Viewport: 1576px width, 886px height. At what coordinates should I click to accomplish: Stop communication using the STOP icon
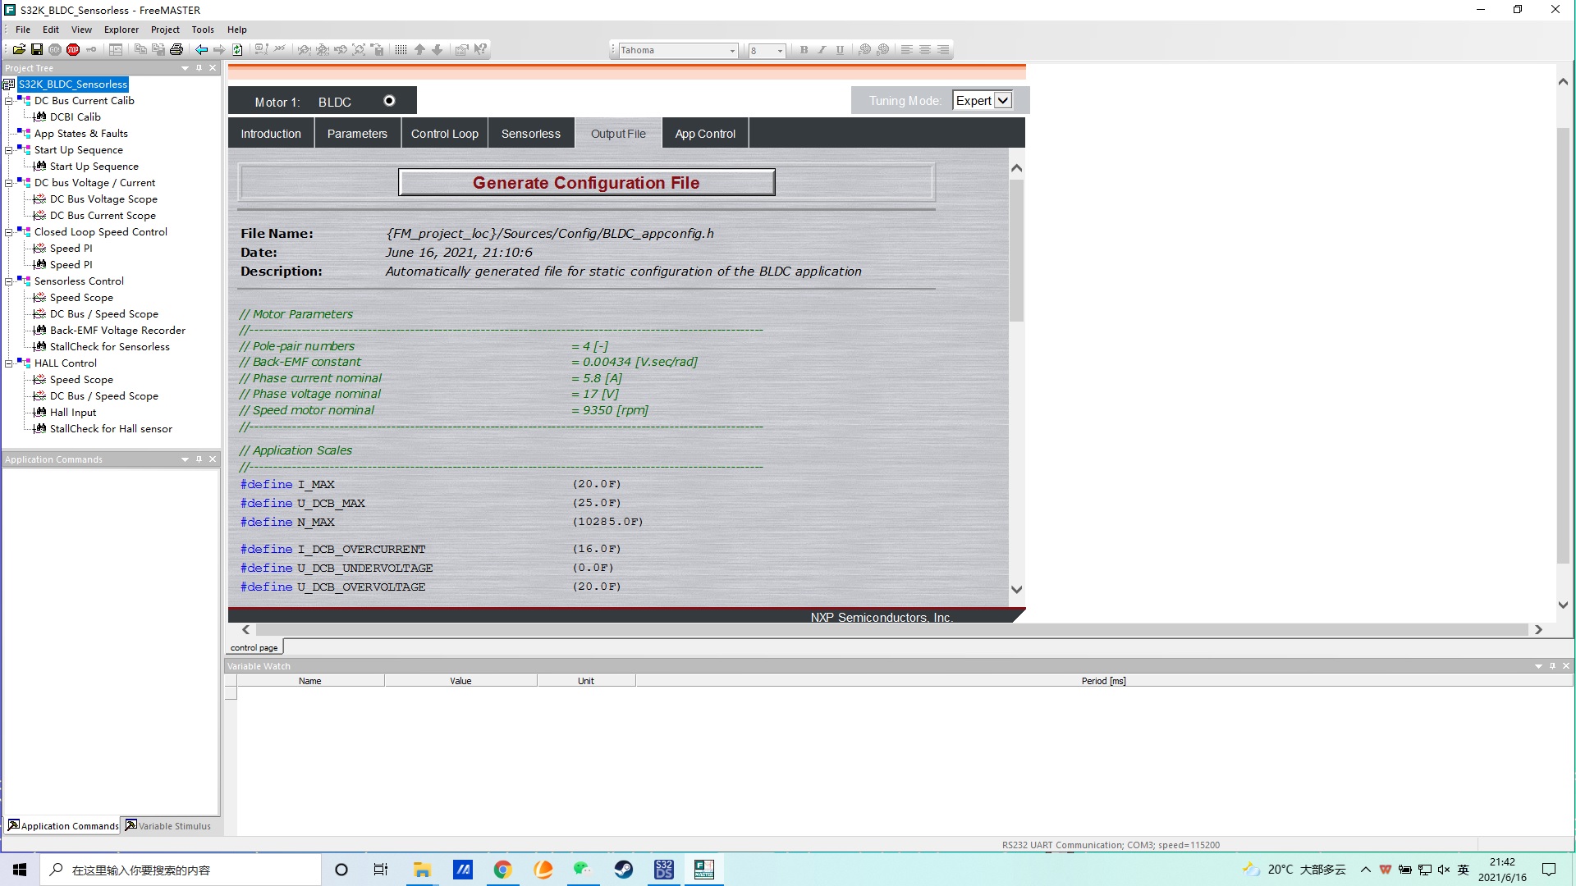[x=73, y=49]
